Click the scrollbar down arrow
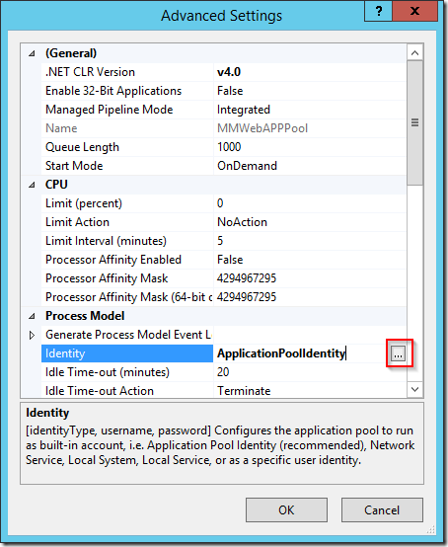Image resolution: width=448 pixels, height=547 pixels. [x=414, y=389]
